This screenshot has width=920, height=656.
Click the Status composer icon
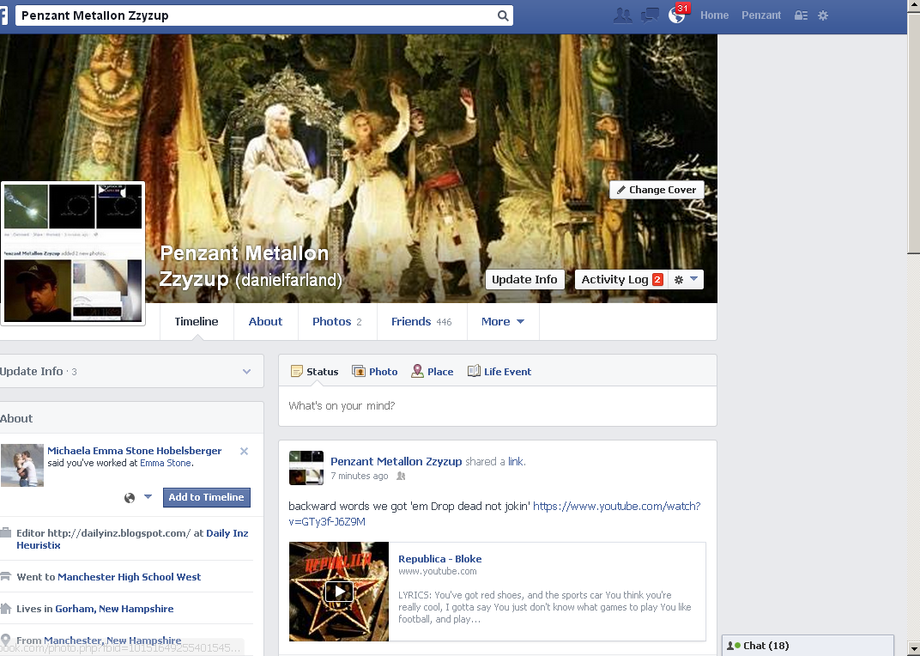coord(297,371)
